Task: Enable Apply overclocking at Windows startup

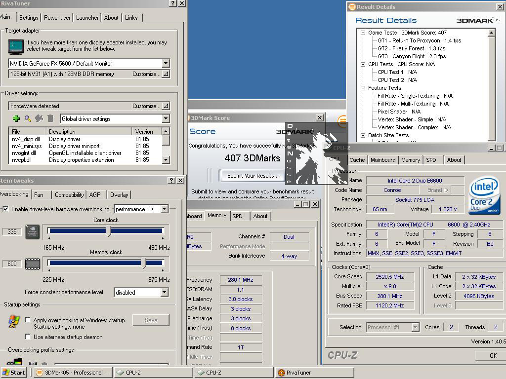Action: point(28,320)
